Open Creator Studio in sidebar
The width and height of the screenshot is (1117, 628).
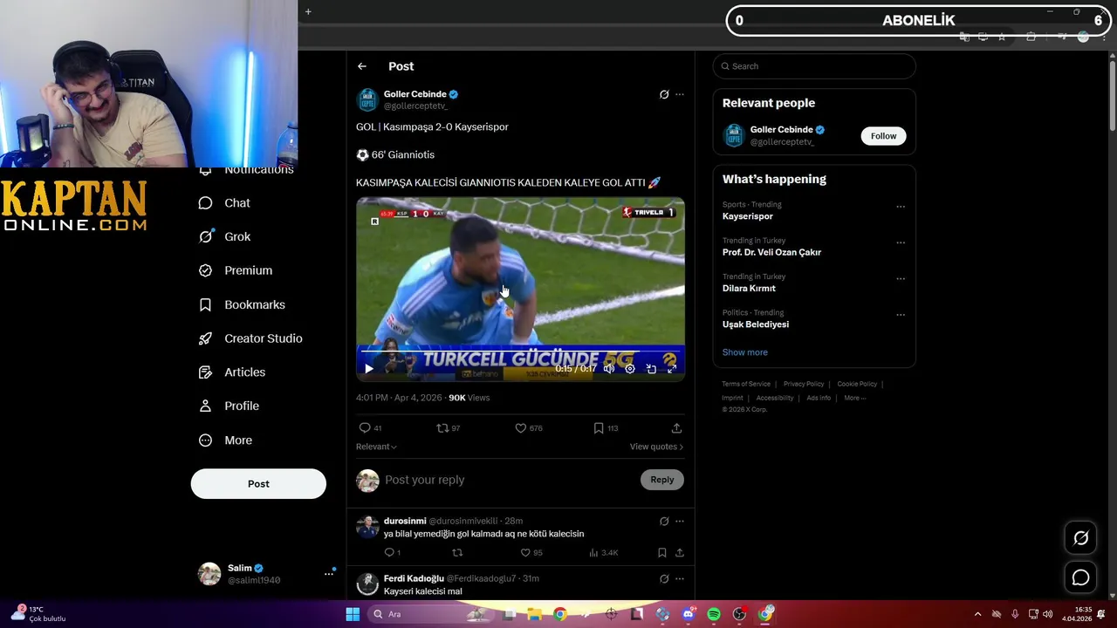pos(250,338)
